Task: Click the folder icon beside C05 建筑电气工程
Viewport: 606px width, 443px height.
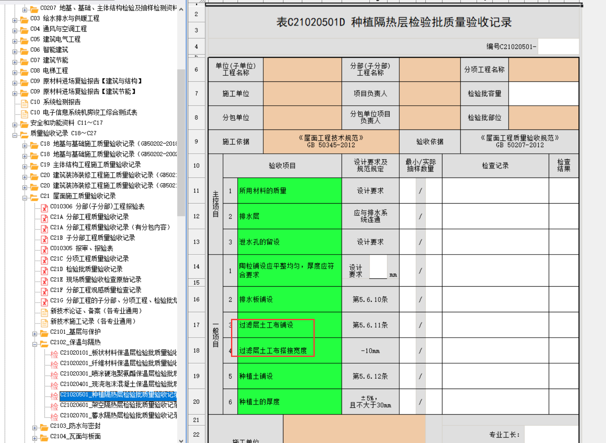Action: (25, 40)
